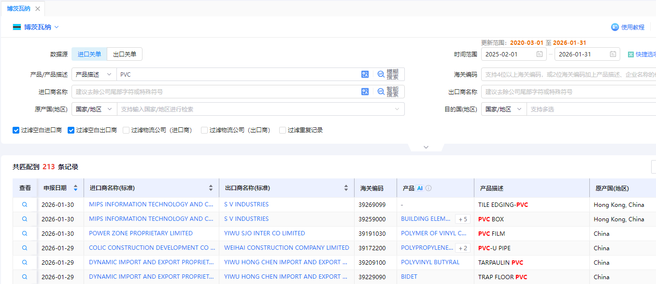Viewport: 656px width, 284px height.
Task: Sort by 申报日期 column arrows
Action: [75, 188]
